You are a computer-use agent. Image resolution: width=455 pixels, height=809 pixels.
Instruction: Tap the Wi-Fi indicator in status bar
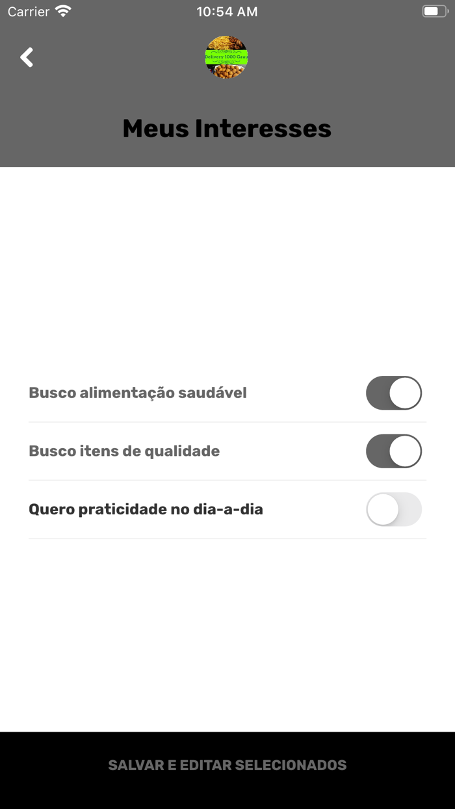[63, 10]
